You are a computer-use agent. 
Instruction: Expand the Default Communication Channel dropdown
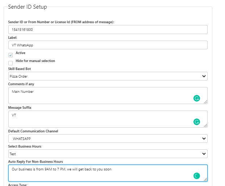(108, 139)
